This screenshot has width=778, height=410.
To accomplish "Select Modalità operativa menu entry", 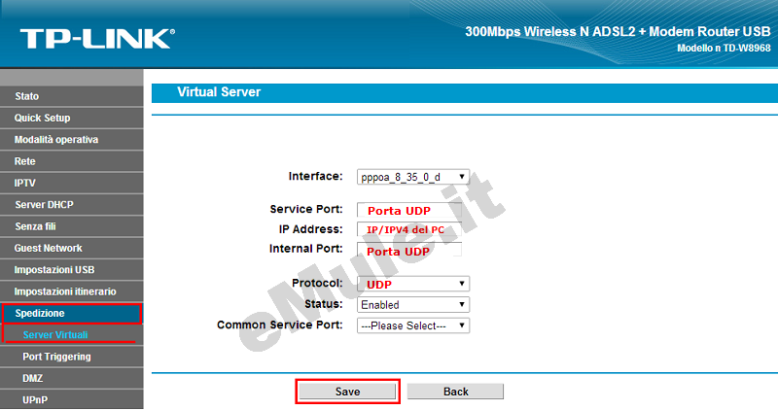I will [71, 140].
